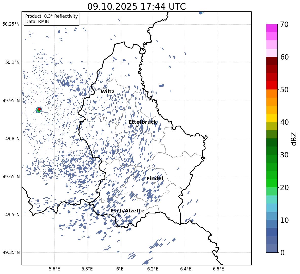The width and height of the screenshot is (300, 274).
Task: Click the Data: RMIB text
Action: (x=37, y=22)
